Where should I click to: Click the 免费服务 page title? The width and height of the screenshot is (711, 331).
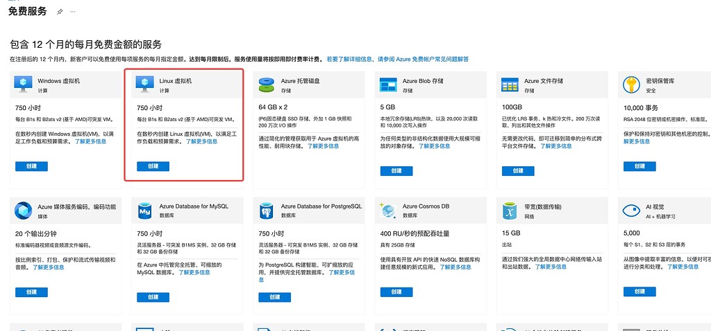[28, 12]
